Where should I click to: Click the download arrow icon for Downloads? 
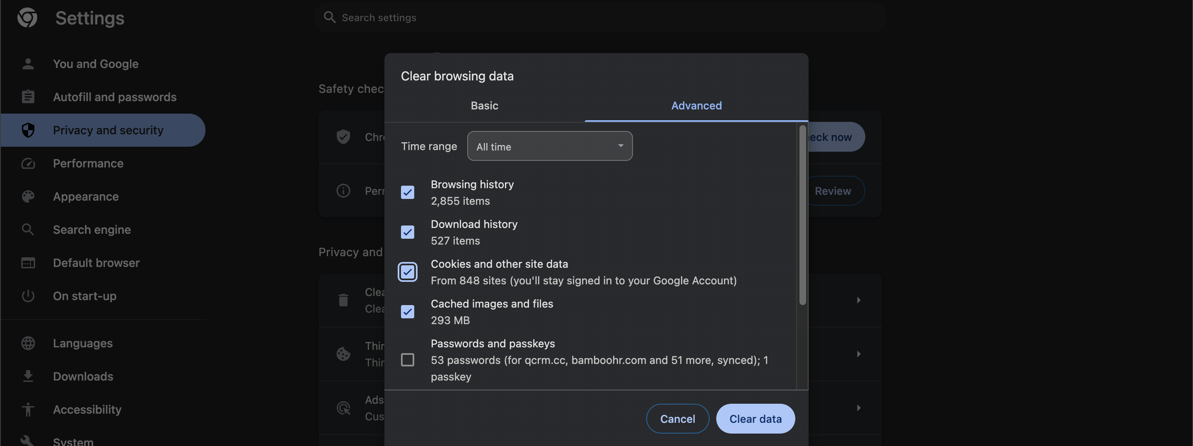coord(28,376)
